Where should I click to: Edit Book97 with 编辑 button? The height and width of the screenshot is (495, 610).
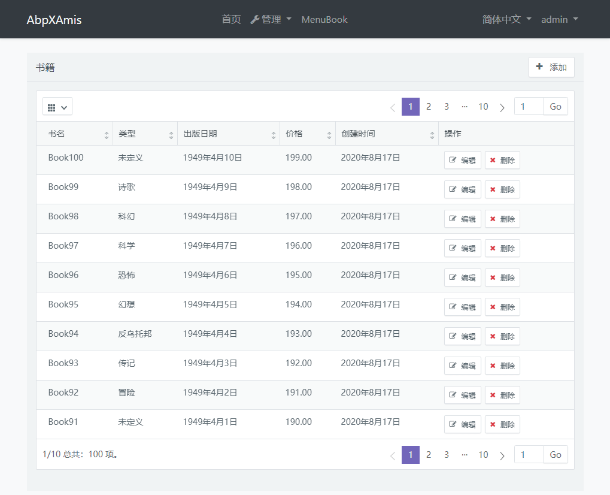(x=463, y=248)
